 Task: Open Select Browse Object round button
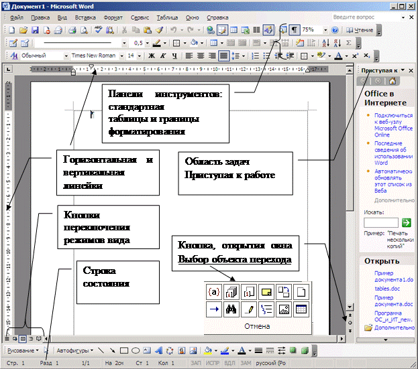pos(350,323)
